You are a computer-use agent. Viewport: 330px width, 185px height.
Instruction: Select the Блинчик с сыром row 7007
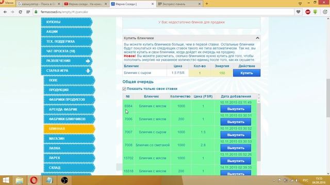click(190, 133)
